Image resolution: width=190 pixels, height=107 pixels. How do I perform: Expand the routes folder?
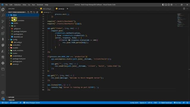pos(23,53)
